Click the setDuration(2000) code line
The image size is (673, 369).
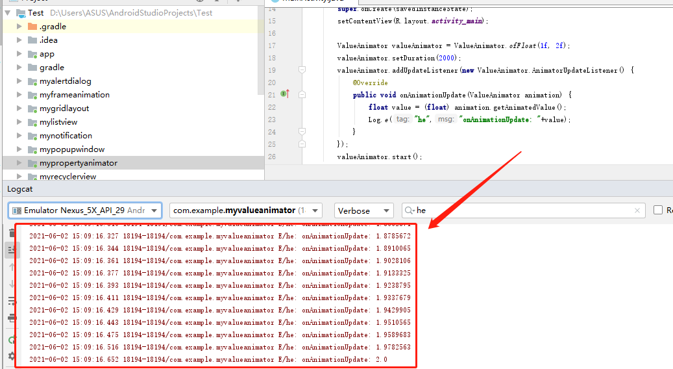click(398, 58)
